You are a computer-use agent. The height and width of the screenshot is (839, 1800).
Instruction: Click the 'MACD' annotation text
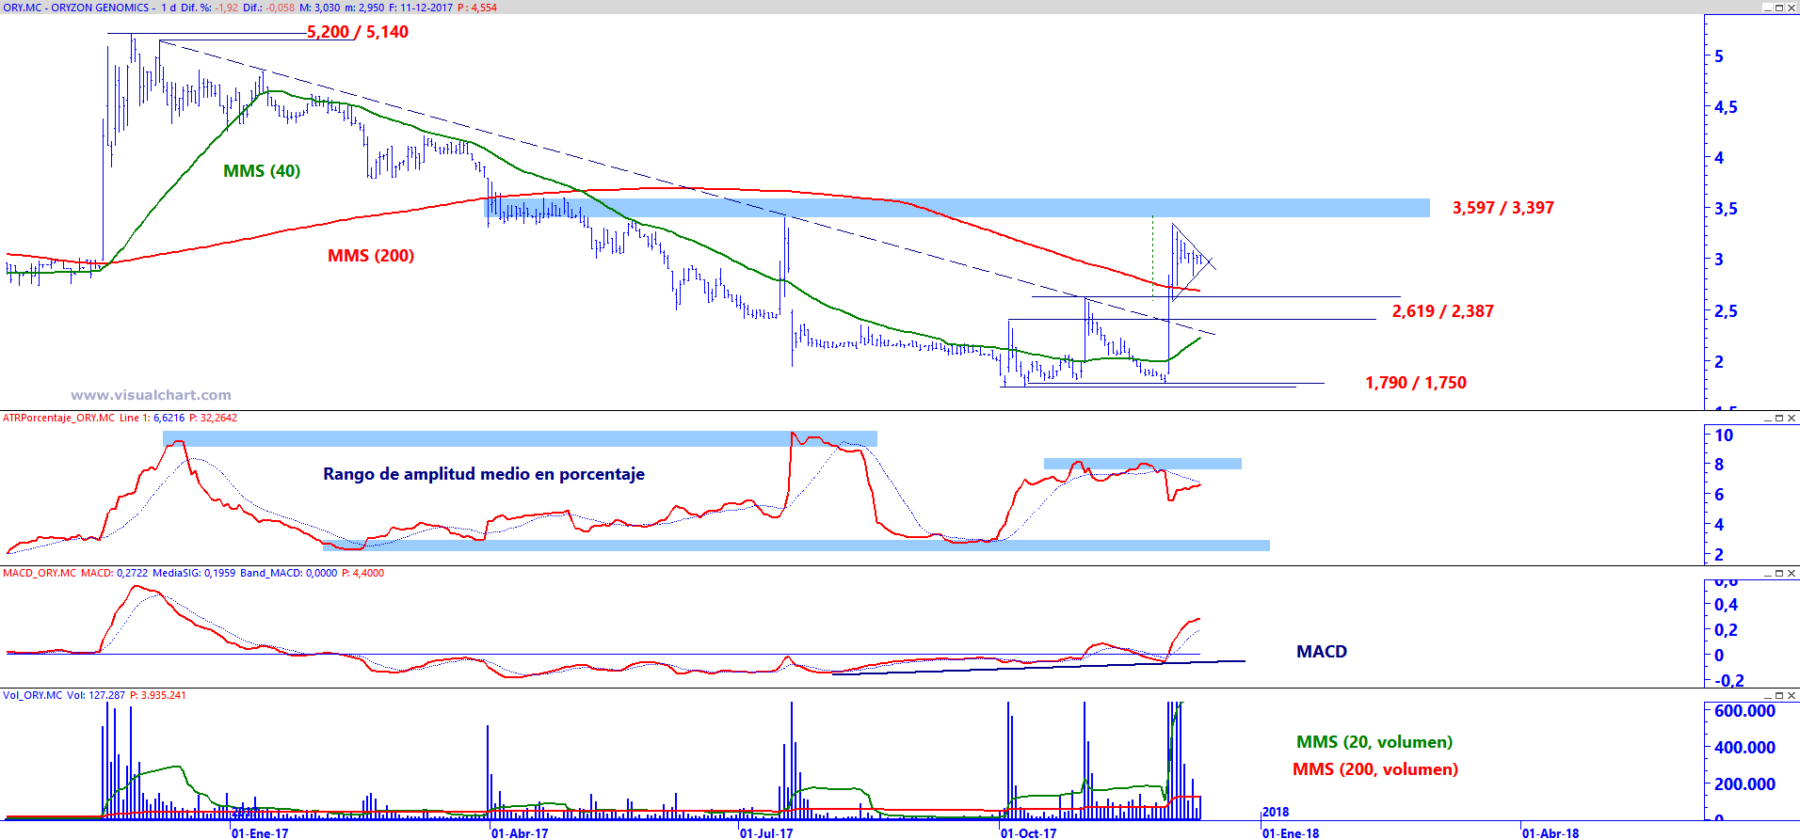(x=1322, y=652)
